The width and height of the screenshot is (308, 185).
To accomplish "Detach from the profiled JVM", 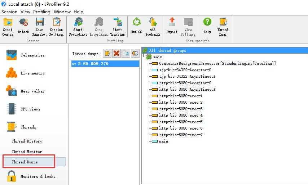I will 23,27.
